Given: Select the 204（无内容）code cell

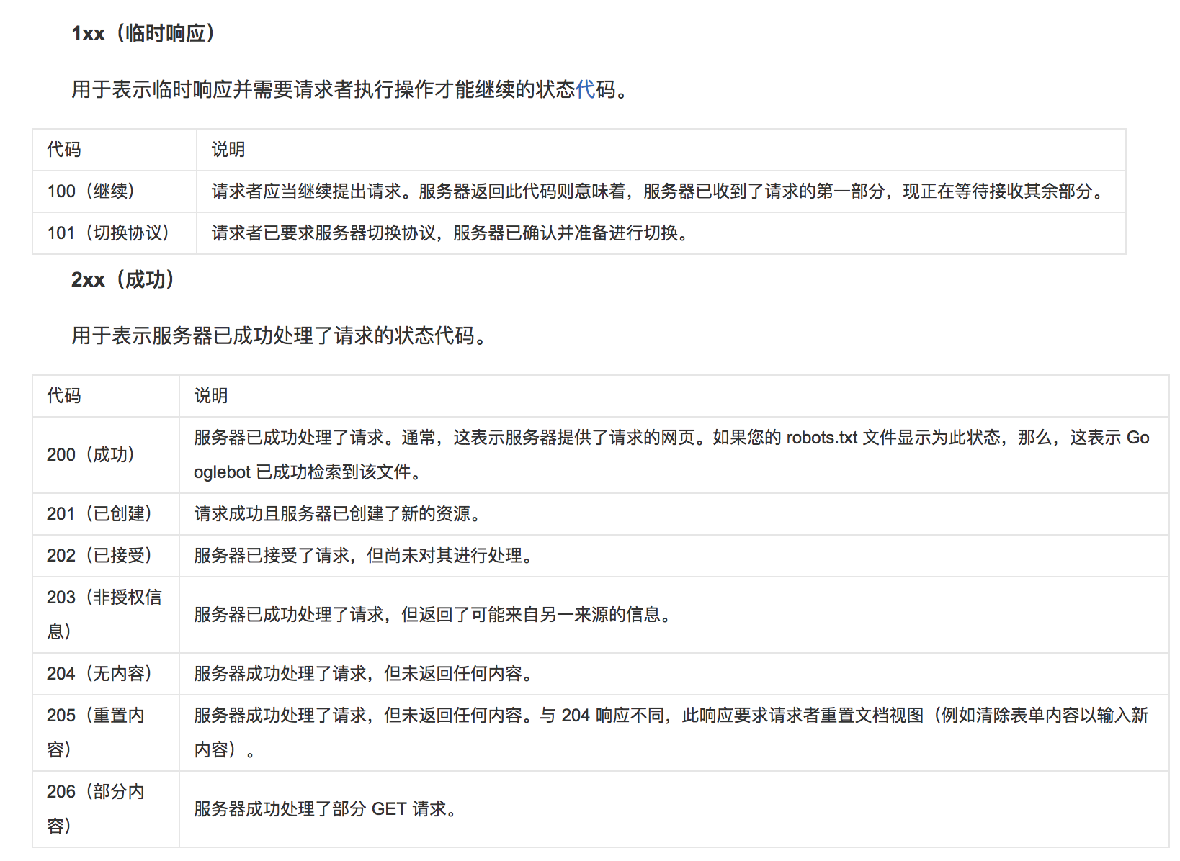Looking at the screenshot, I should [99, 674].
